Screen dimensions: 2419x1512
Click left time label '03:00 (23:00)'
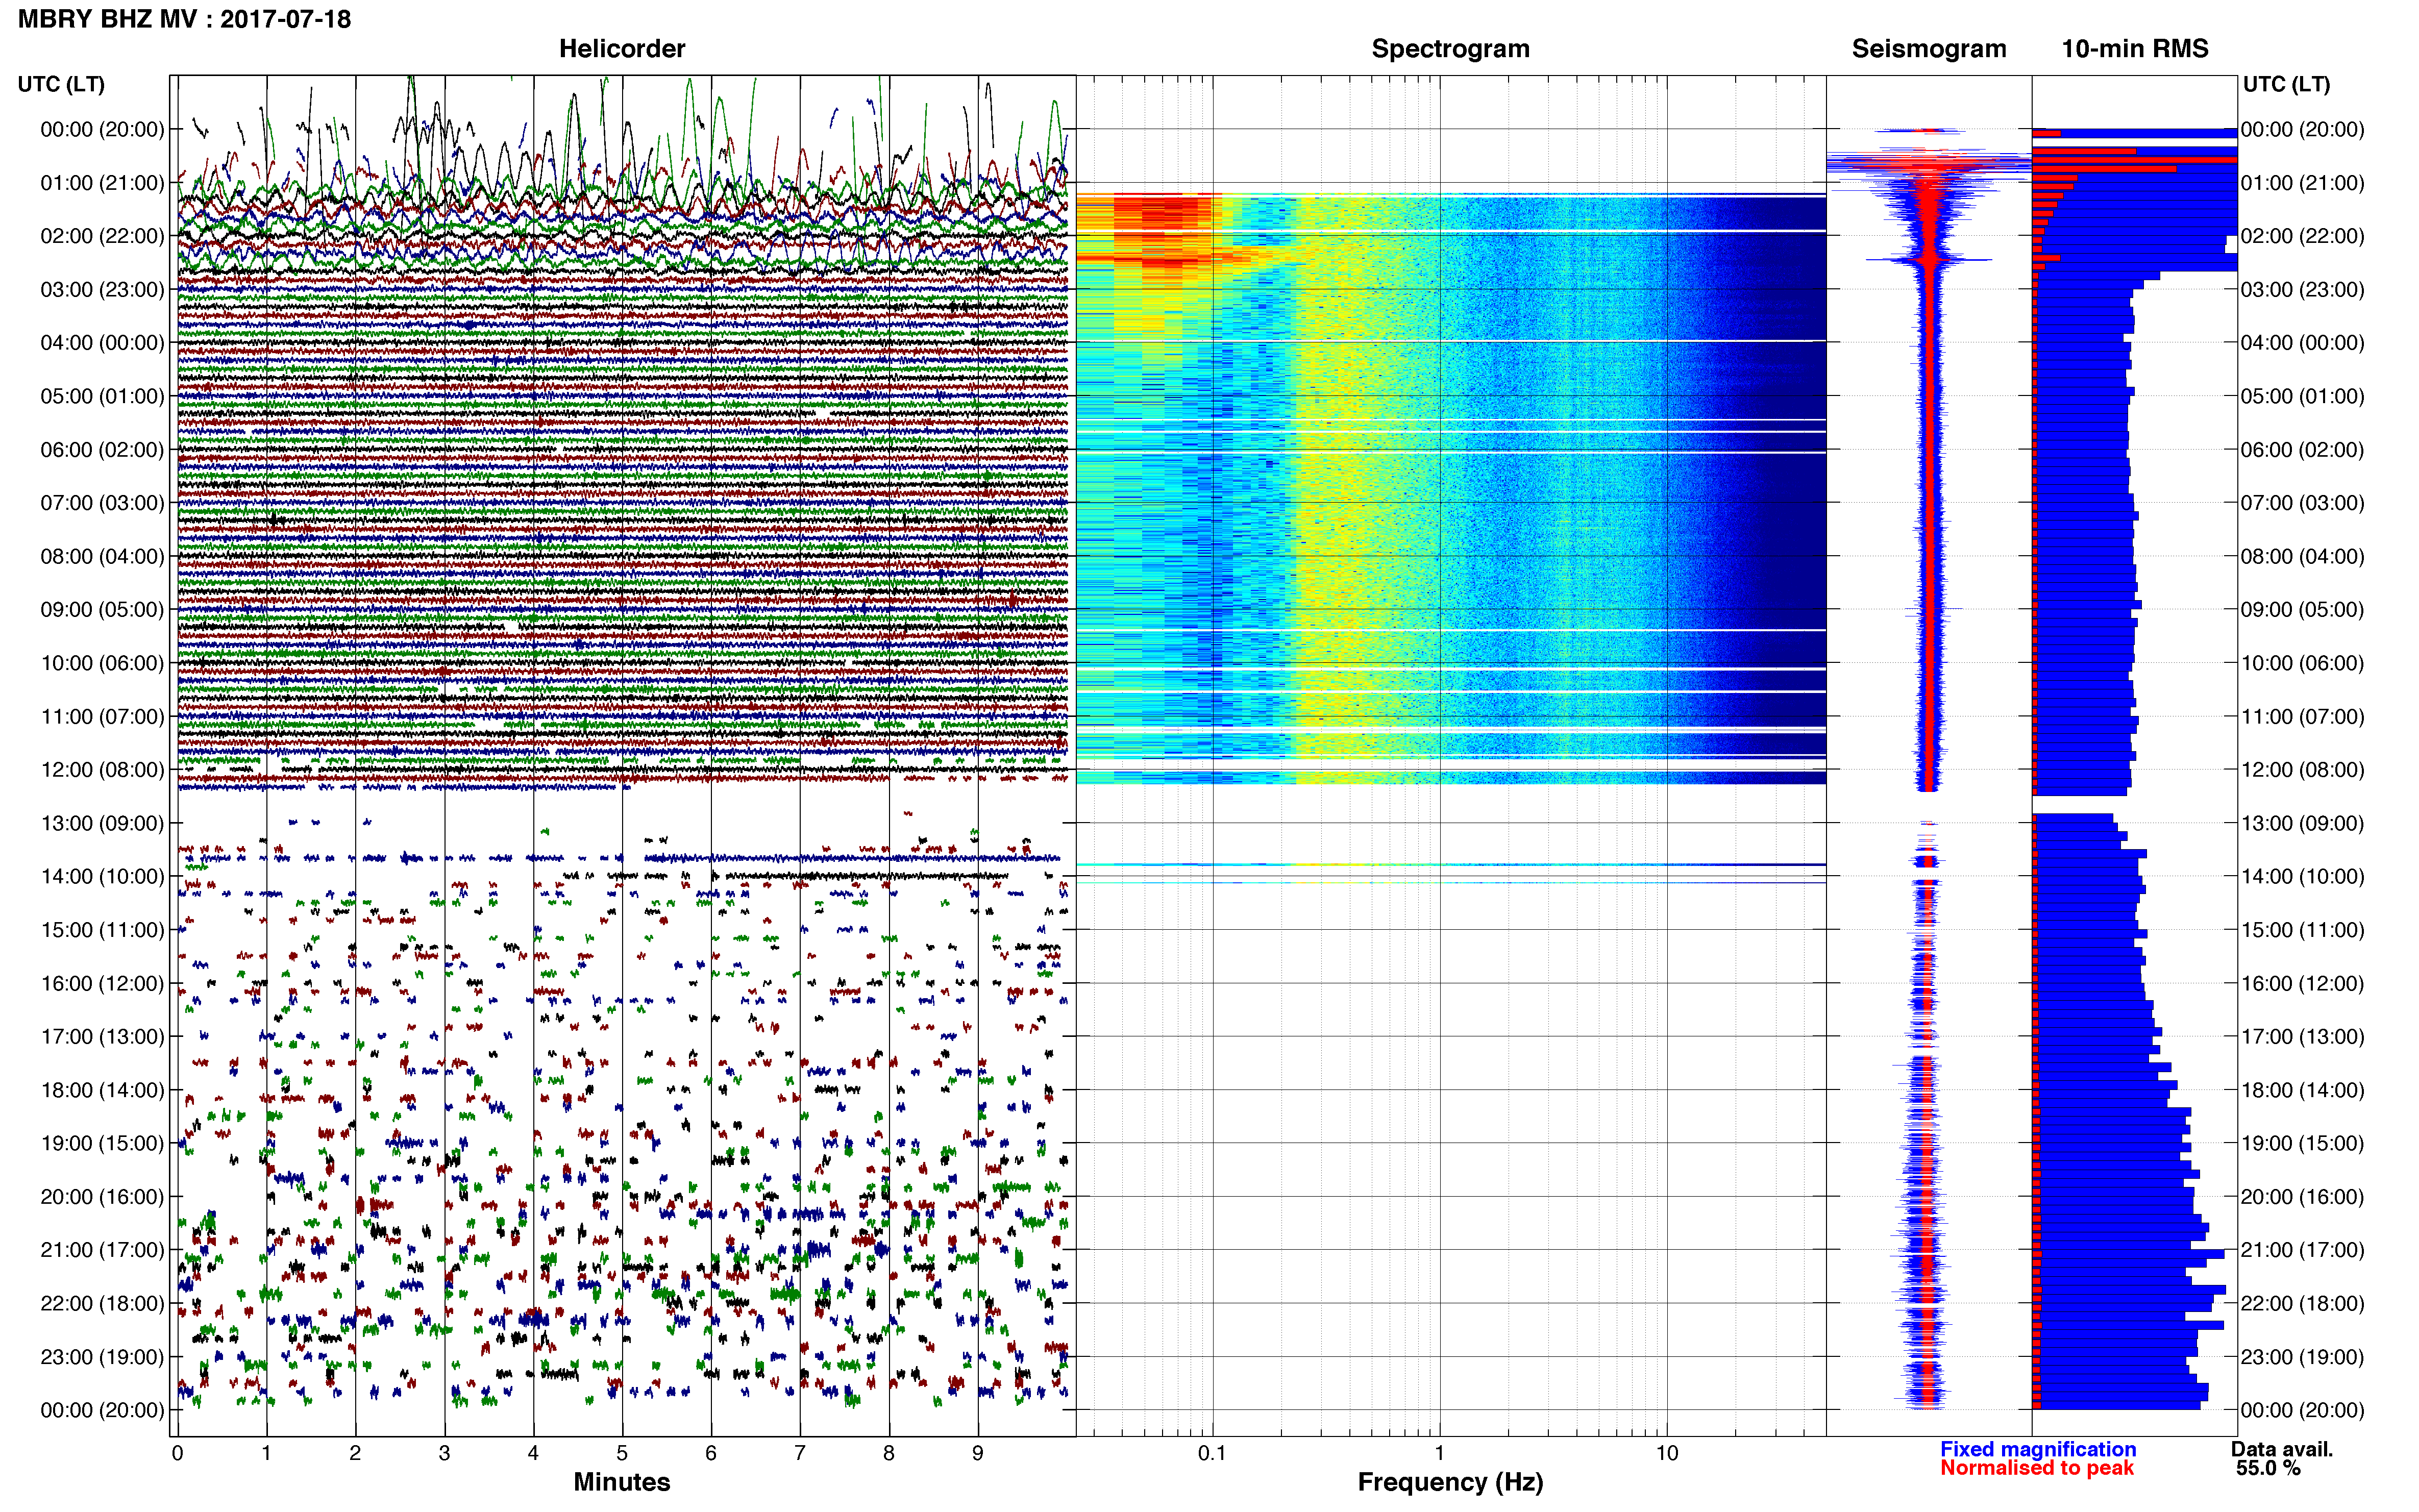[x=102, y=289]
